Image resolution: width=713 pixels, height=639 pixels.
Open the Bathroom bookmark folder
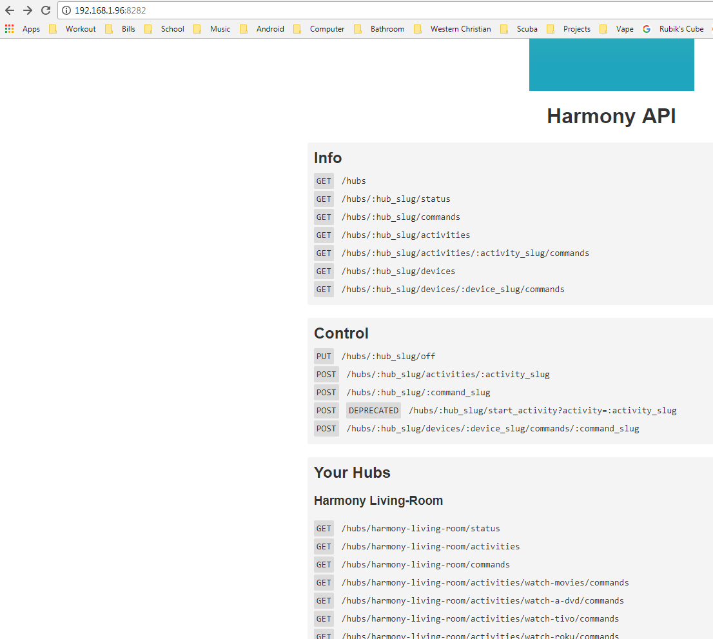(x=380, y=28)
